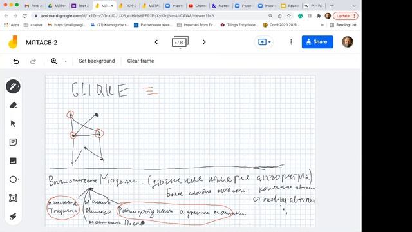The image size is (412, 232).
Task: Add a sticky note
Action: point(13,142)
